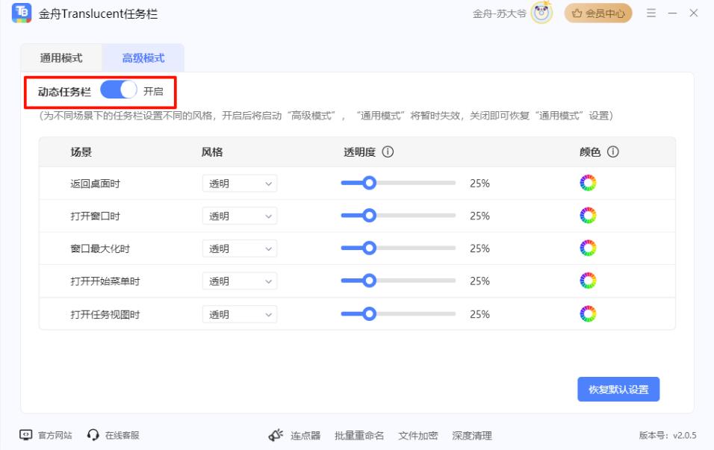Open style dropdown for 打开开始菜单时
The height and width of the screenshot is (450, 714).
[240, 281]
